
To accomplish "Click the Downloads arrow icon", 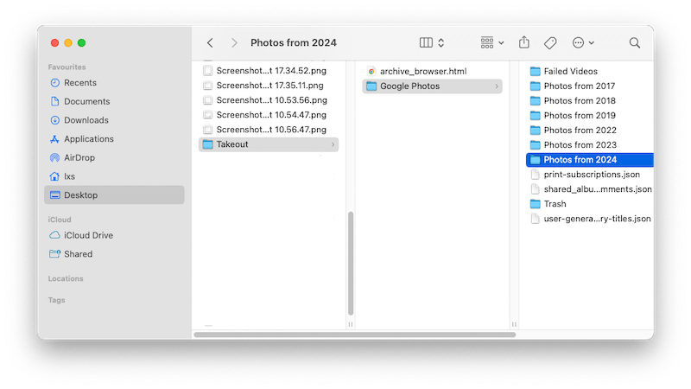I will click(x=54, y=120).
